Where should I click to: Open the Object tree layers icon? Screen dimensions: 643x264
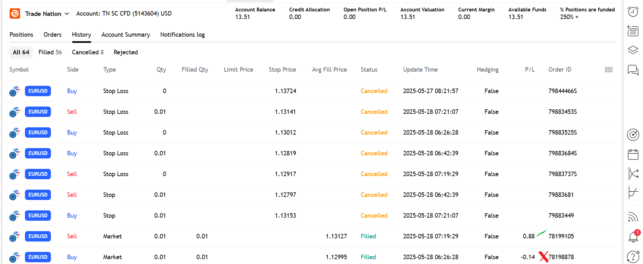(633, 50)
